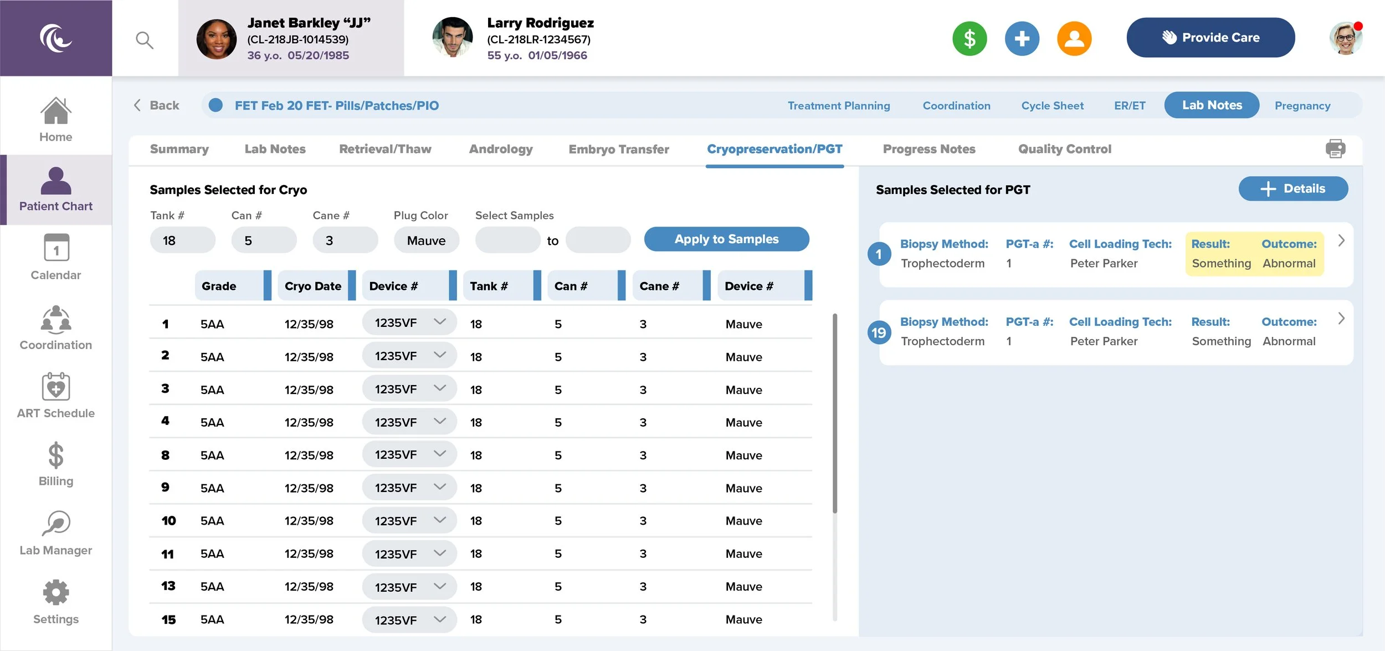Open ART Schedule in sidebar
Viewport: 1385px width, 651px height.
(55, 396)
